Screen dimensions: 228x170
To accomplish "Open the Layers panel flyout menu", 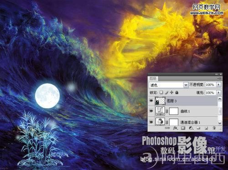I will pyautogui.click(x=219, y=78).
